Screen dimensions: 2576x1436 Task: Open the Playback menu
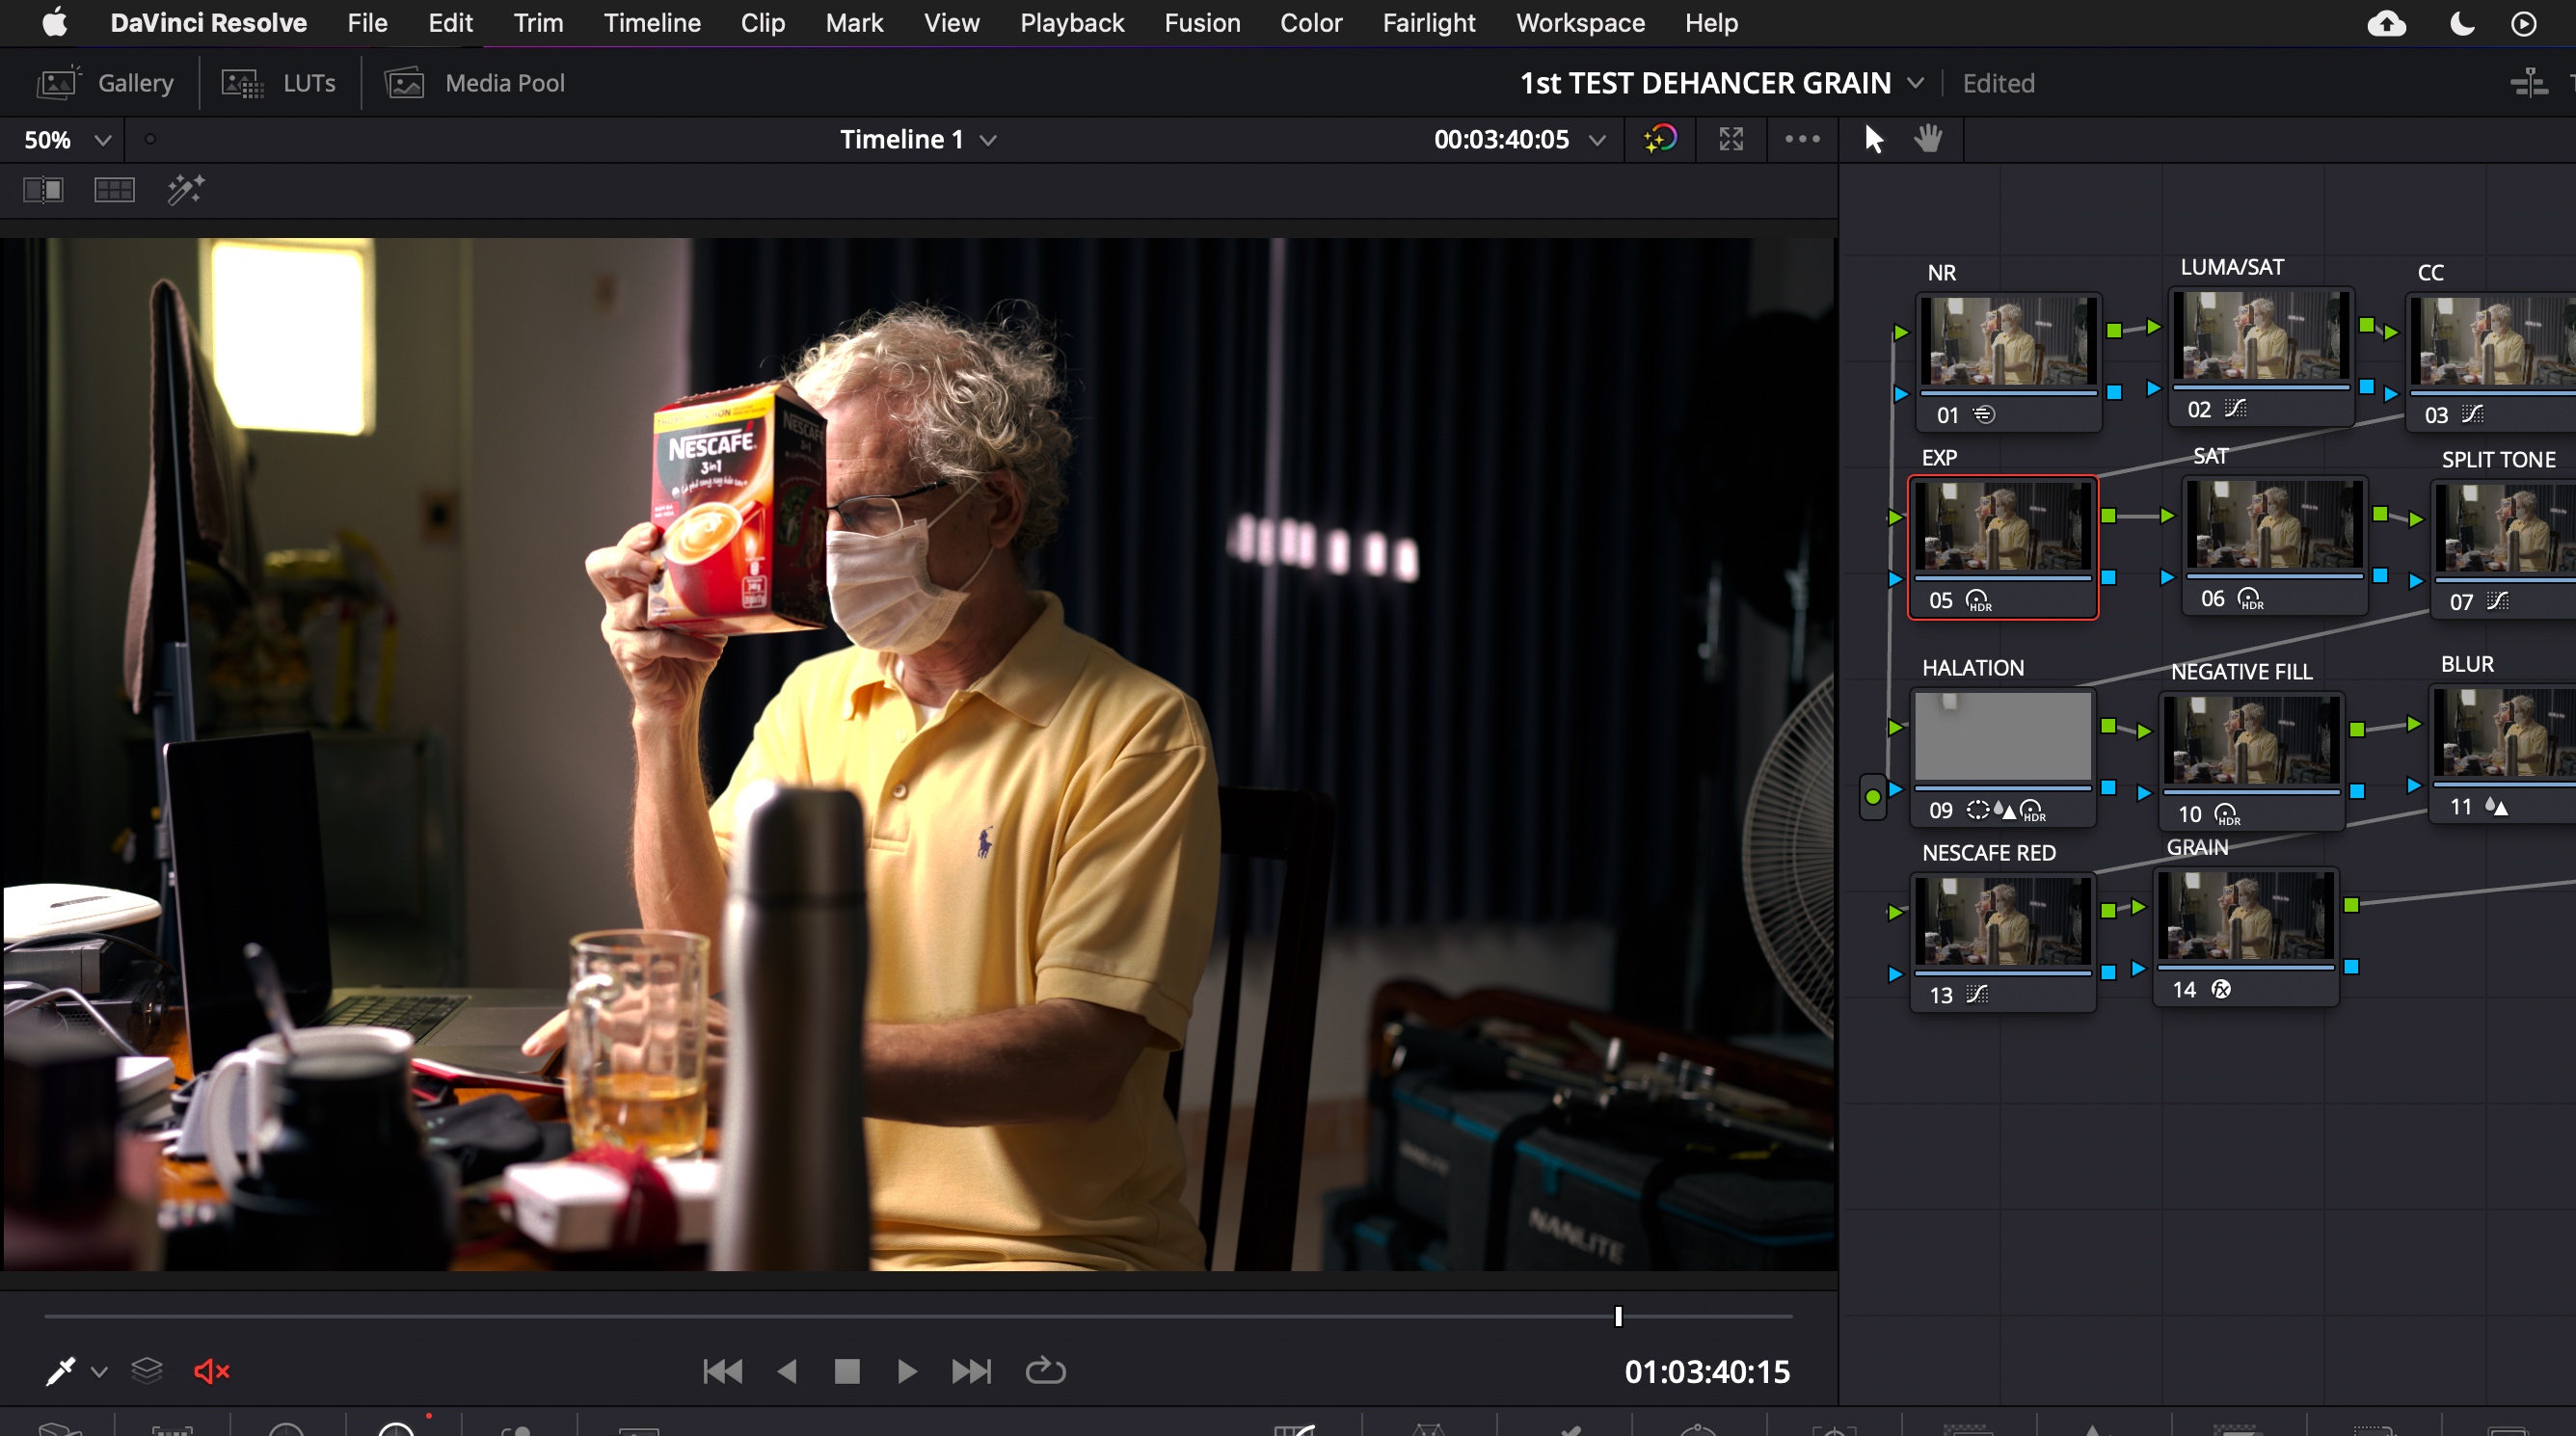point(1072,23)
